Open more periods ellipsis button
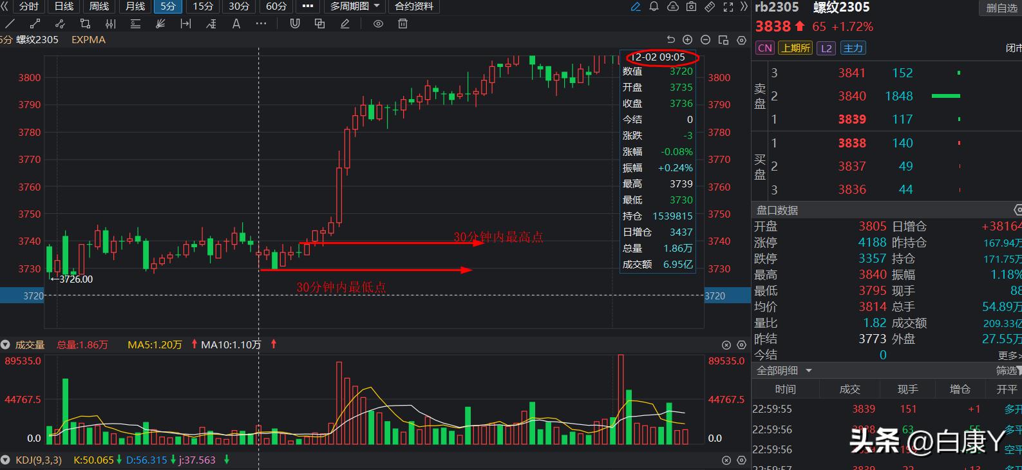 pos(308,6)
